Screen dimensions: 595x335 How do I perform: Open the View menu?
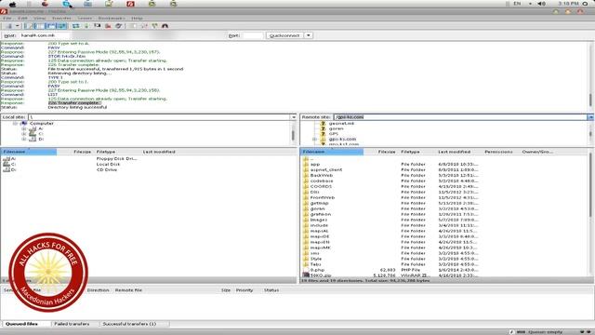(39, 18)
